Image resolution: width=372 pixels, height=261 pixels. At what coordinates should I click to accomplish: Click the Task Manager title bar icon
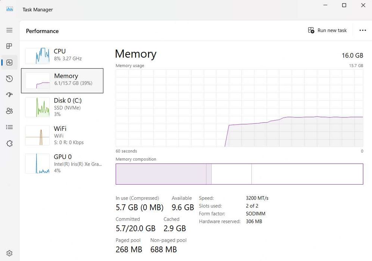(10, 9)
